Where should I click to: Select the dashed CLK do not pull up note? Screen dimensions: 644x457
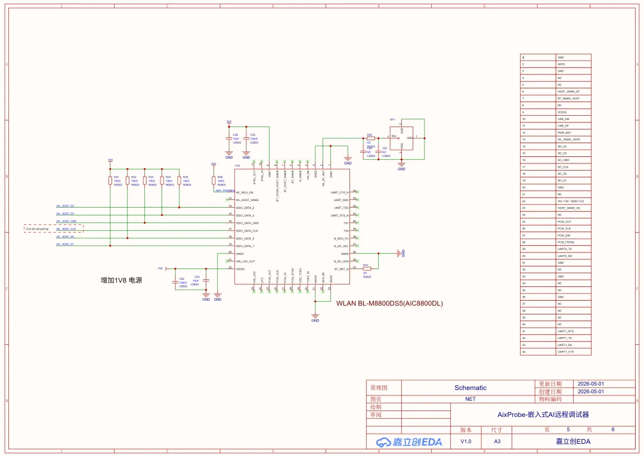(x=54, y=229)
